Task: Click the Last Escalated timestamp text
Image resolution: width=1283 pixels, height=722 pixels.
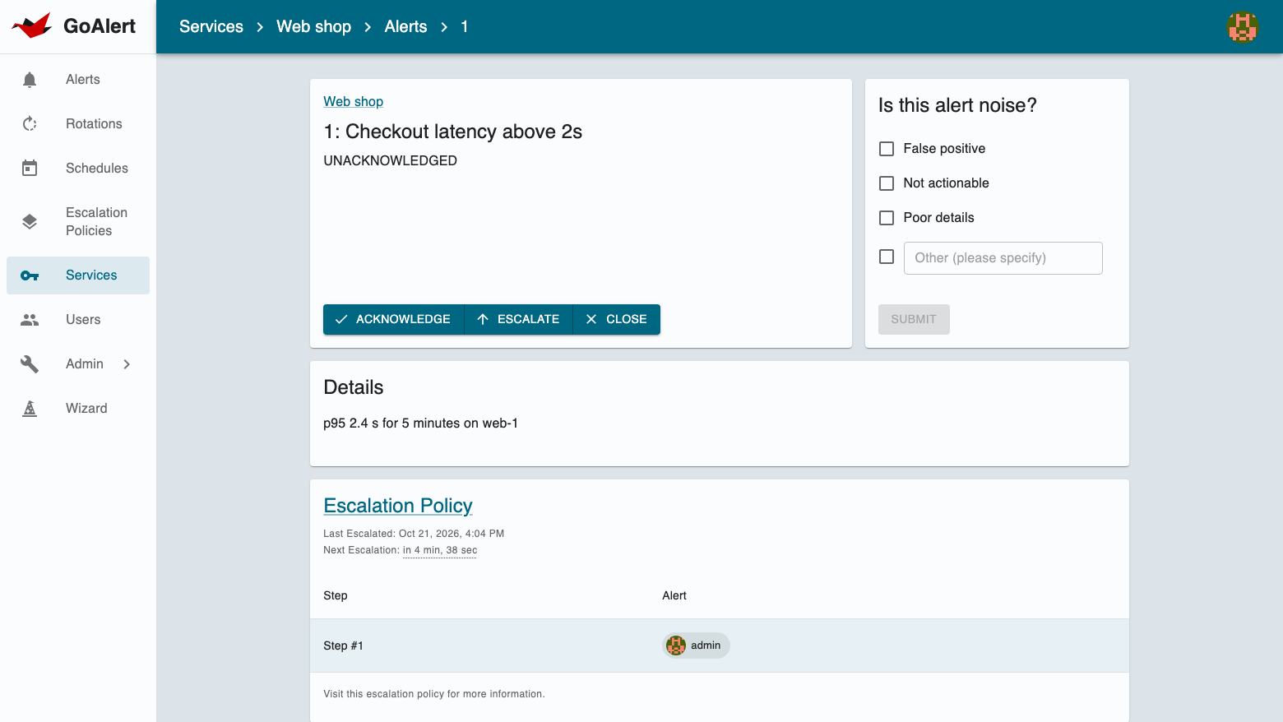Action: pyautogui.click(x=414, y=534)
